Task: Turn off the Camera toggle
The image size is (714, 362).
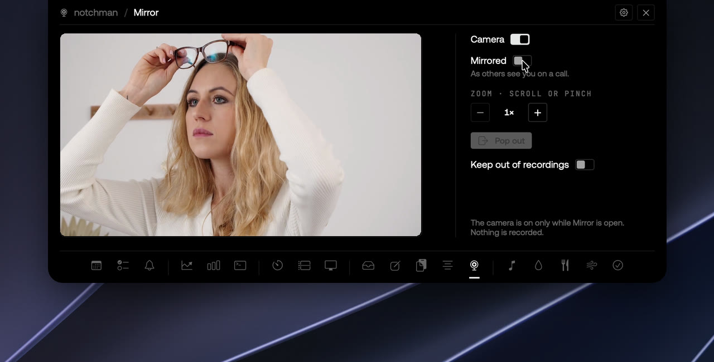Action: pos(520,40)
